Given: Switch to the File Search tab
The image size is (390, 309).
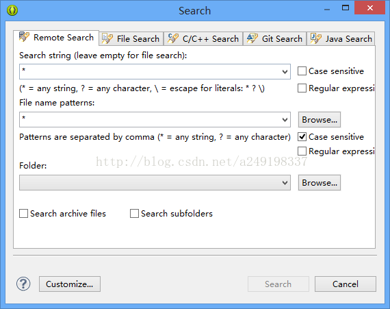Looking at the screenshot, I should click(131, 38).
